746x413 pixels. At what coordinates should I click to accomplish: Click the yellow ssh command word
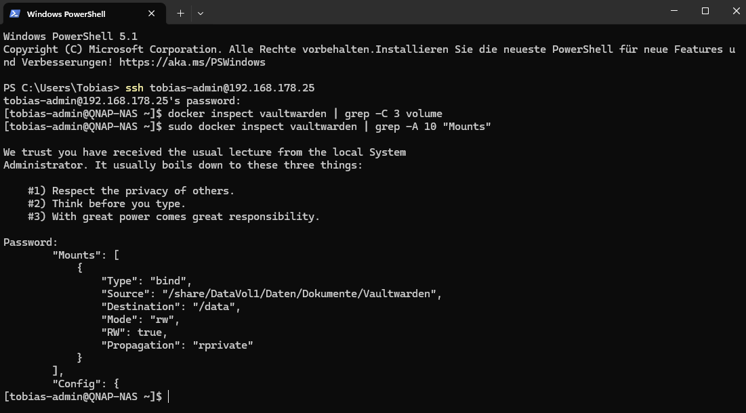click(134, 88)
